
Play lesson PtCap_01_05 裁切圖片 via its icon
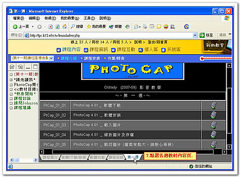(x=214, y=144)
